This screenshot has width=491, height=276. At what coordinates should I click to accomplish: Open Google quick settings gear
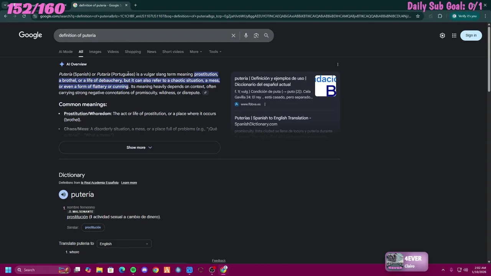coord(442,35)
